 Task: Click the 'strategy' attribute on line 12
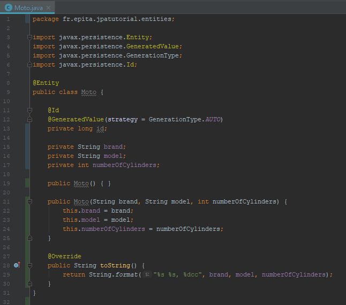123,119
